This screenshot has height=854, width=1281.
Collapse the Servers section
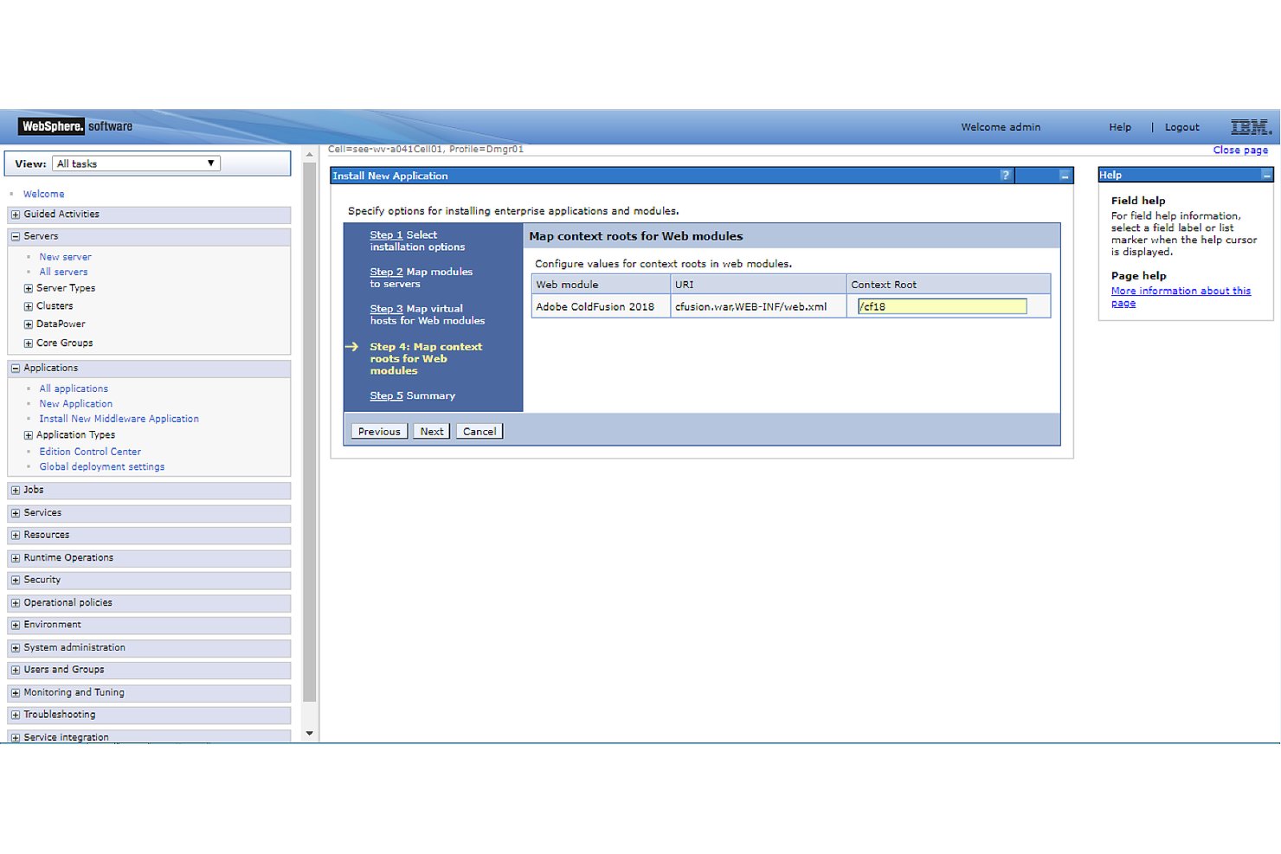click(16, 236)
